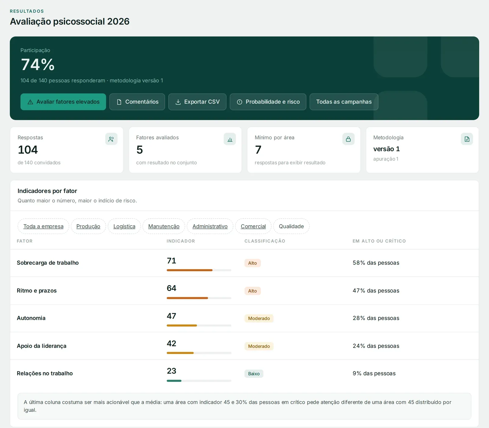Click the Apoio da liderança indicator bar
The image size is (489, 428).
199,353
